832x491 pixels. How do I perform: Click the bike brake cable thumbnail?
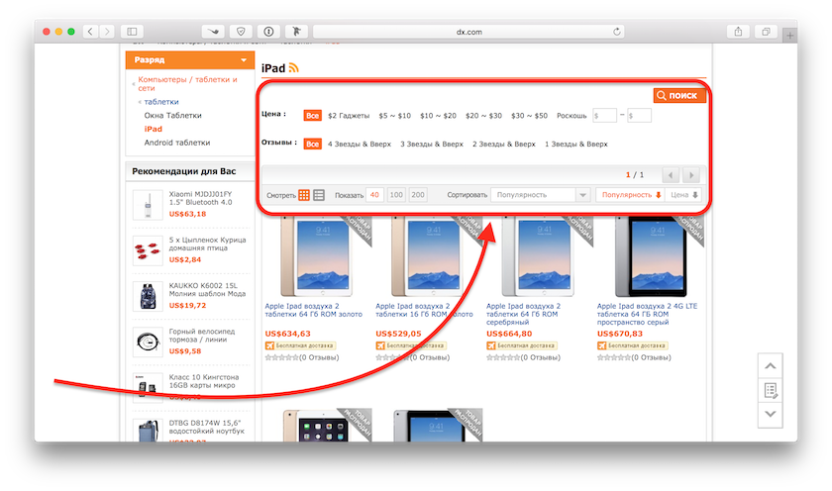click(x=148, y=342)
